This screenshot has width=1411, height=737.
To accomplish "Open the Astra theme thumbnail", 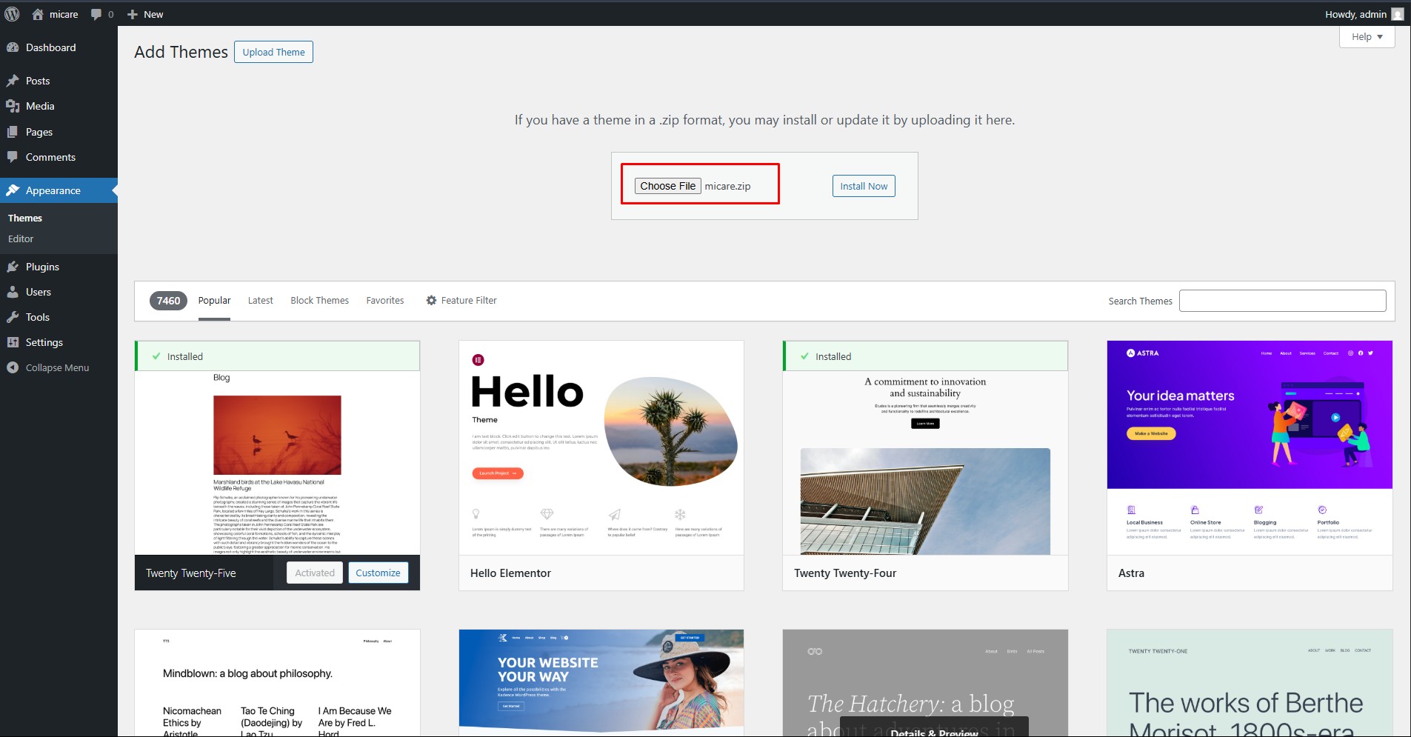I will coord(1250,448).
